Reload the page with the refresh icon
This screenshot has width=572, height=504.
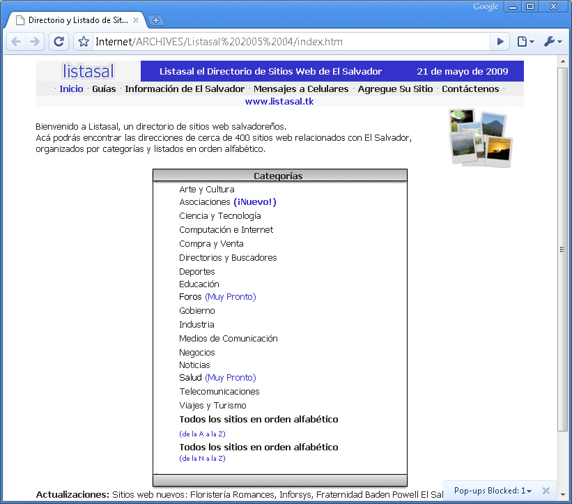point(59,42)
